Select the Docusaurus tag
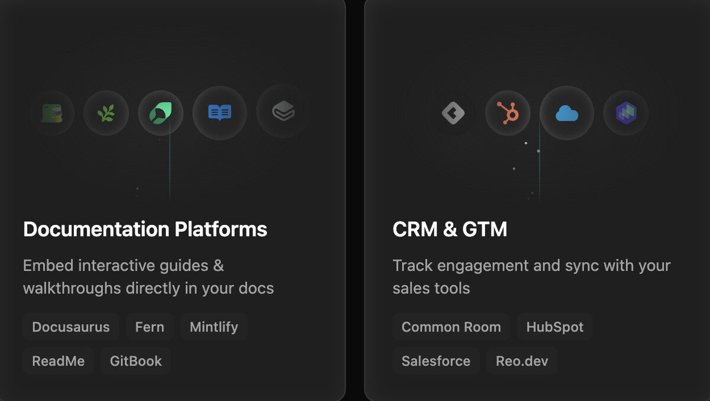 click(71, 327)
